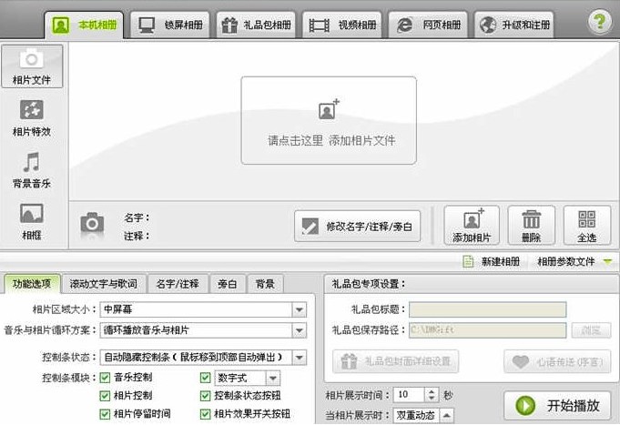The image size is (620, 425).
Task: Click the green help question mark icon
Action: (x=599, y=22)
